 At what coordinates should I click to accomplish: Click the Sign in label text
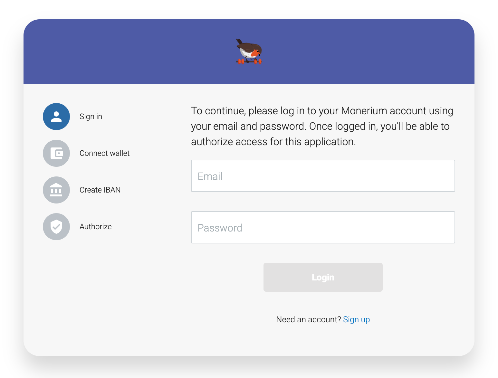click(91, 117)
